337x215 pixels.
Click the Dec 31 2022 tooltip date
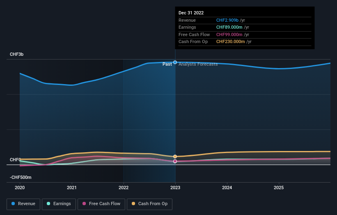191,13
